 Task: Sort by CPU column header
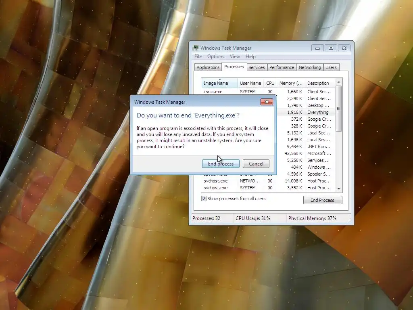270,83
